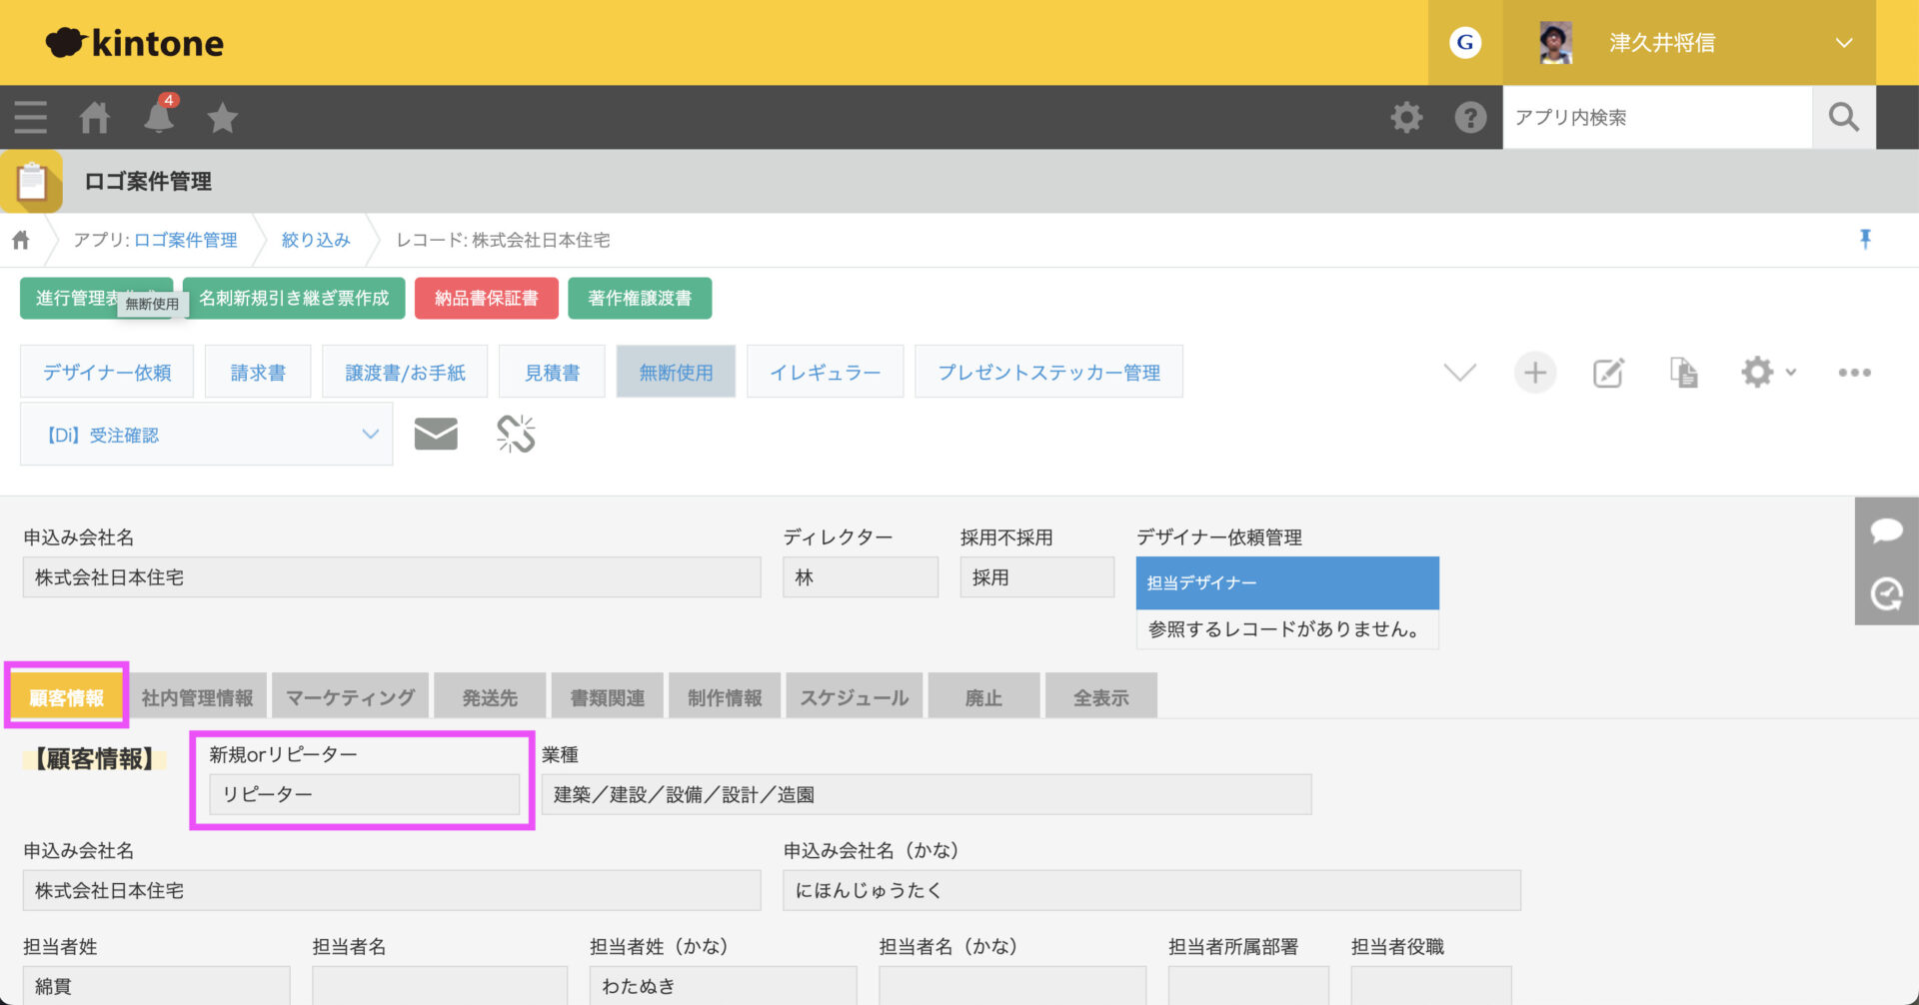
Task: Switch to the 全表示 tab
Action: 1101,697
